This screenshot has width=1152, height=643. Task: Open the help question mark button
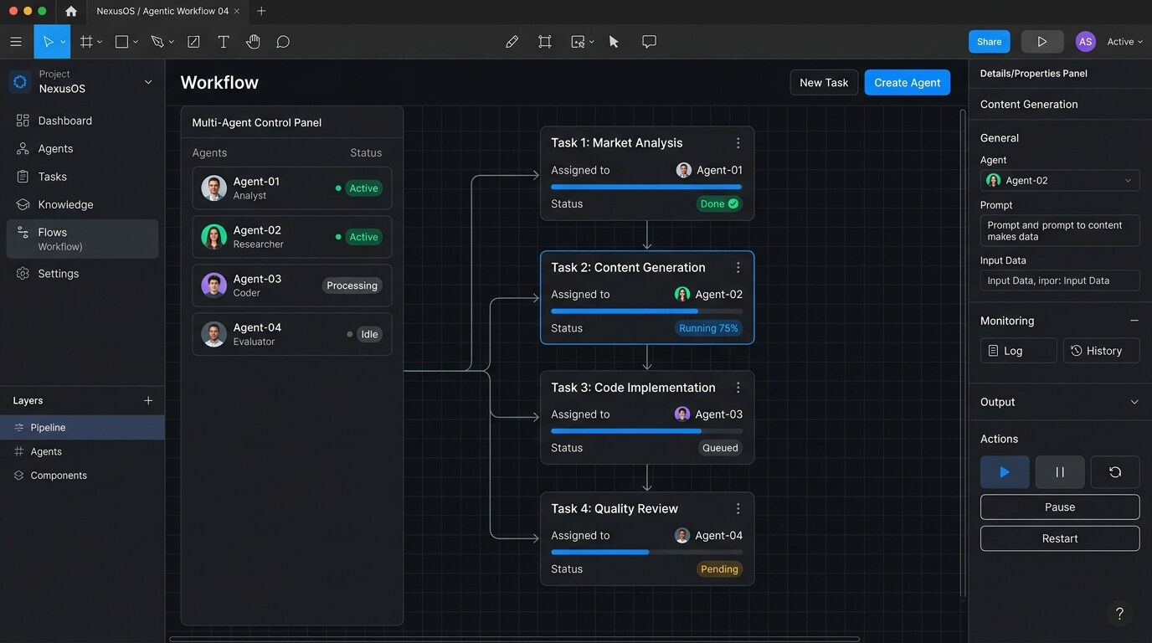[x=1119, y=614]
